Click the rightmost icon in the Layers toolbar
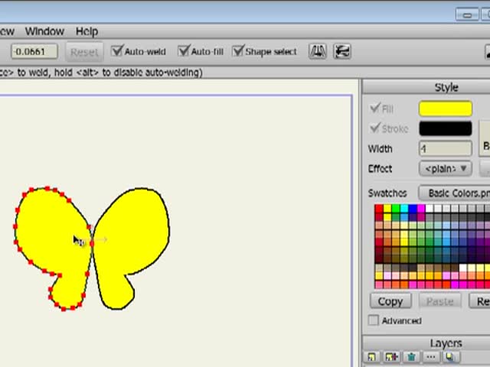 450,357
